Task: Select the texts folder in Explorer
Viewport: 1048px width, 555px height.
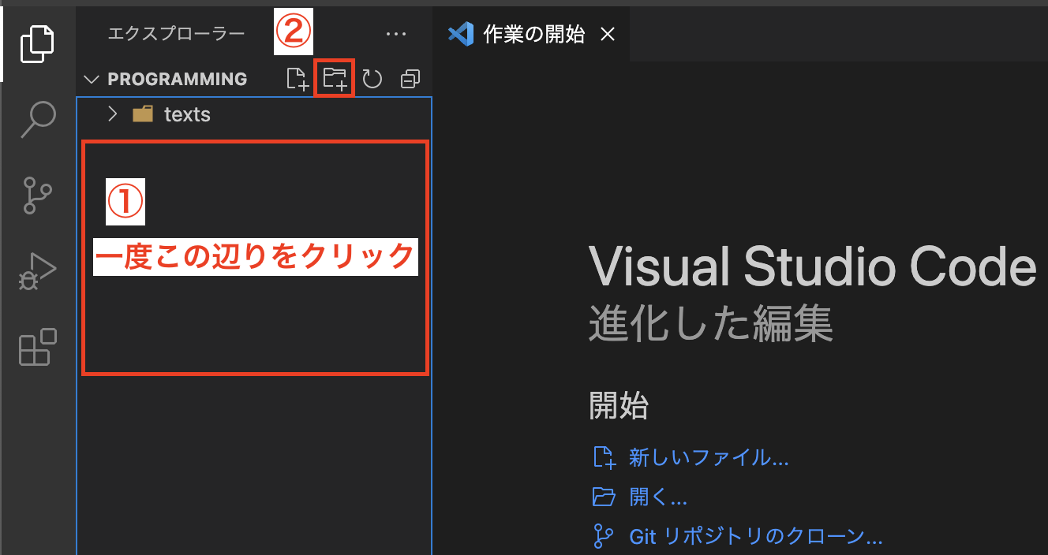Action: 189,114
